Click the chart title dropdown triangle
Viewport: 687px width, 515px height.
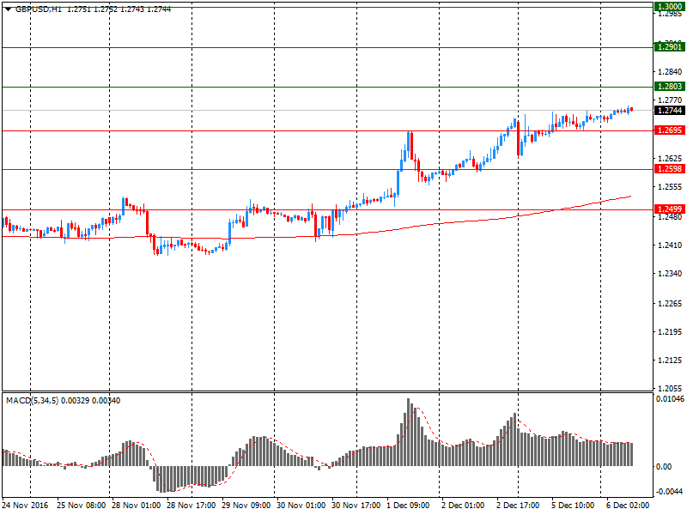point(8,9)
